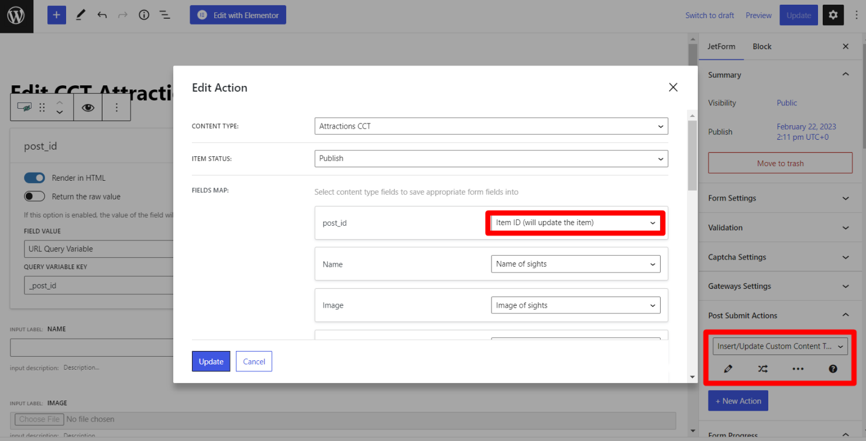
Task: Open the Name field mapping dropdown
Action: tap(575, 264)
